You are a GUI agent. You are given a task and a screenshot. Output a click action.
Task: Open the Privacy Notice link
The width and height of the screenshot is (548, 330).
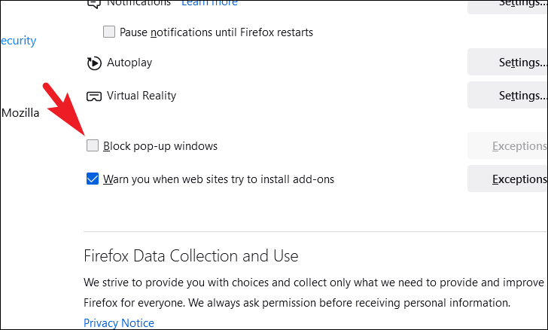119,322
